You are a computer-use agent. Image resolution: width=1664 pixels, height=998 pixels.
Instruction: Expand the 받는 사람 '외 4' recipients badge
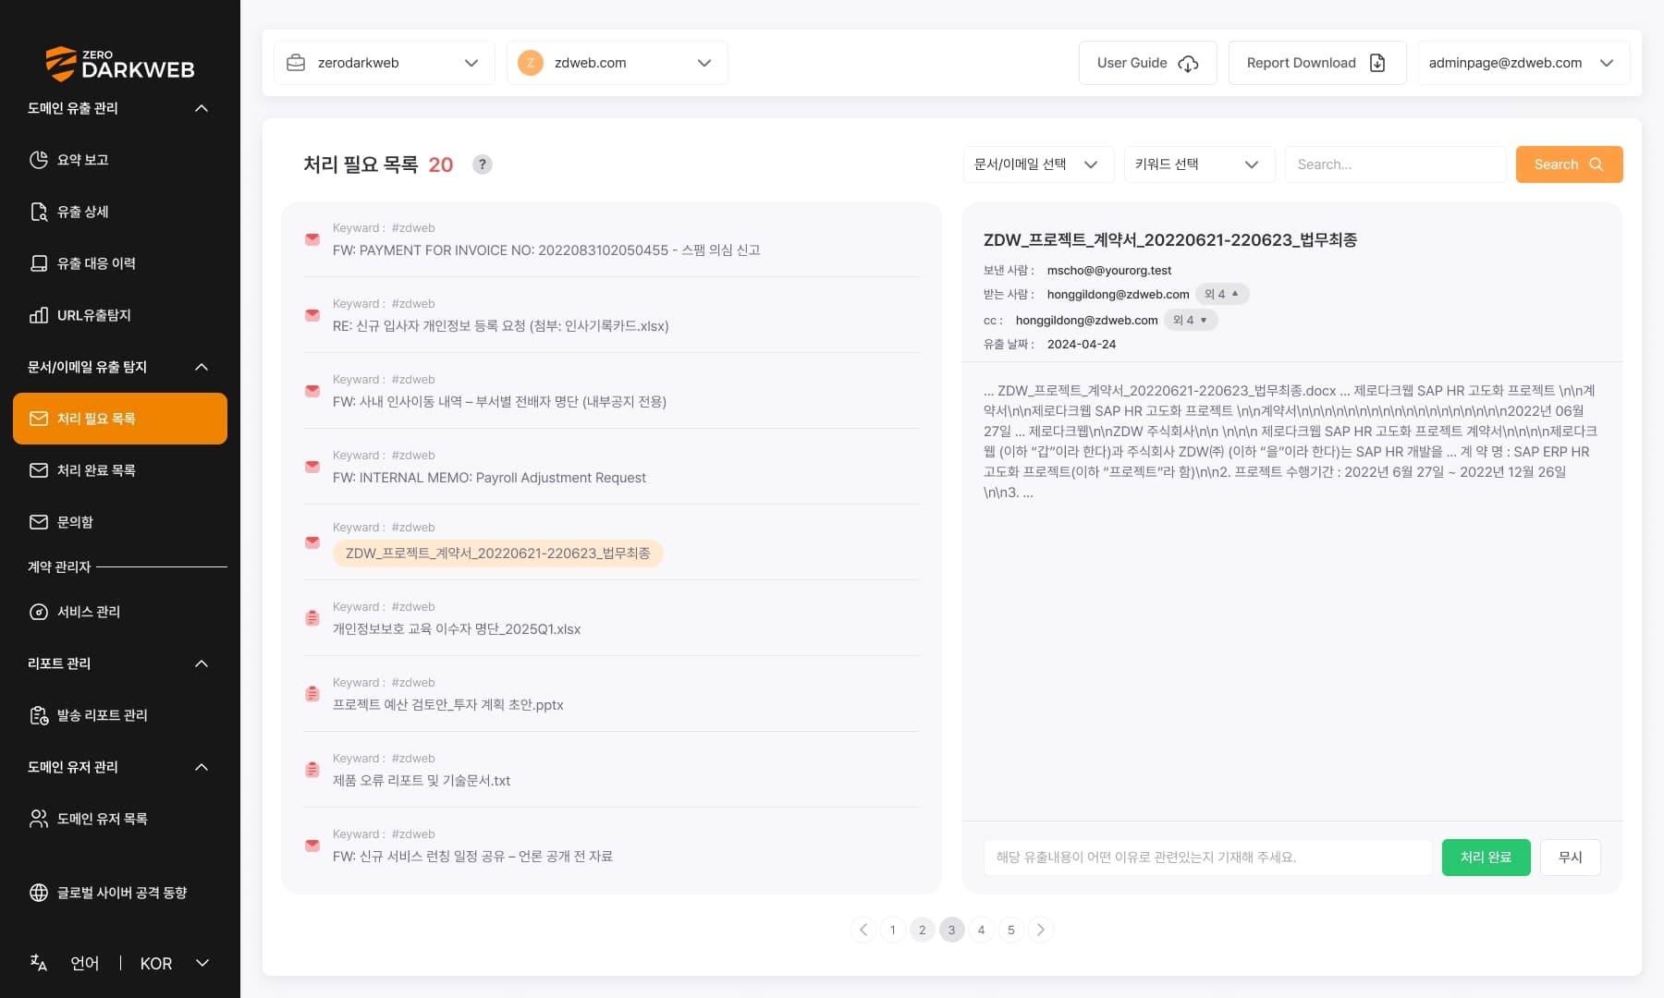click(x=1222, y=294)
